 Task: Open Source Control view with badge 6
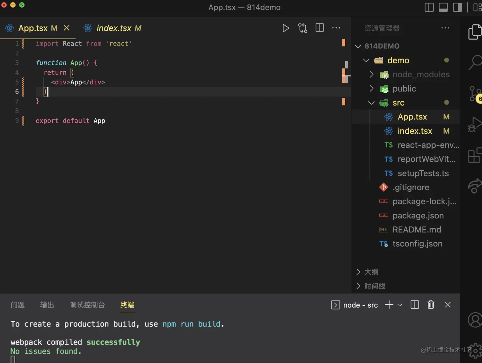pos(475,94)
